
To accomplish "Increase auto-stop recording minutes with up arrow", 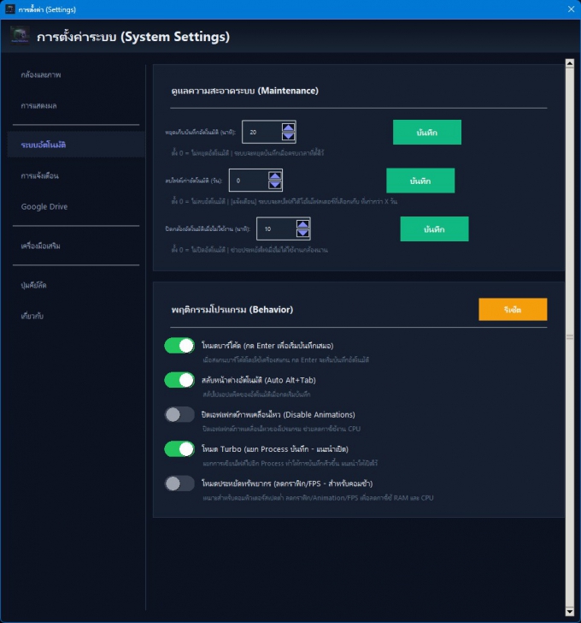I will tap(288, 128).
